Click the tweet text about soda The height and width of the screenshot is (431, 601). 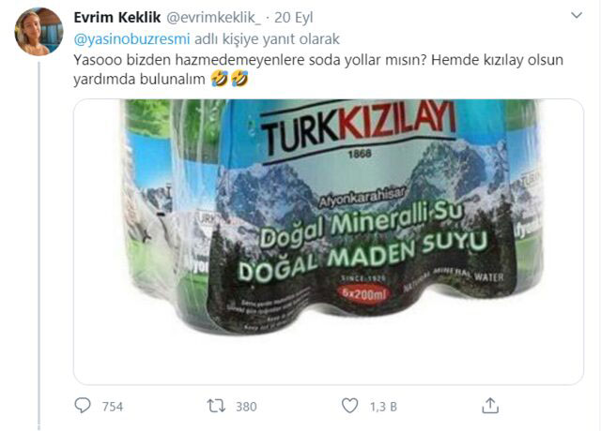tap(318, 69)
